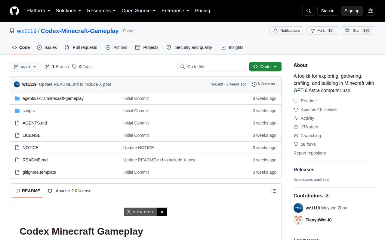Switch to the Issues tab
This screenshot has height=240, width=385.
(x=47, y=47)
